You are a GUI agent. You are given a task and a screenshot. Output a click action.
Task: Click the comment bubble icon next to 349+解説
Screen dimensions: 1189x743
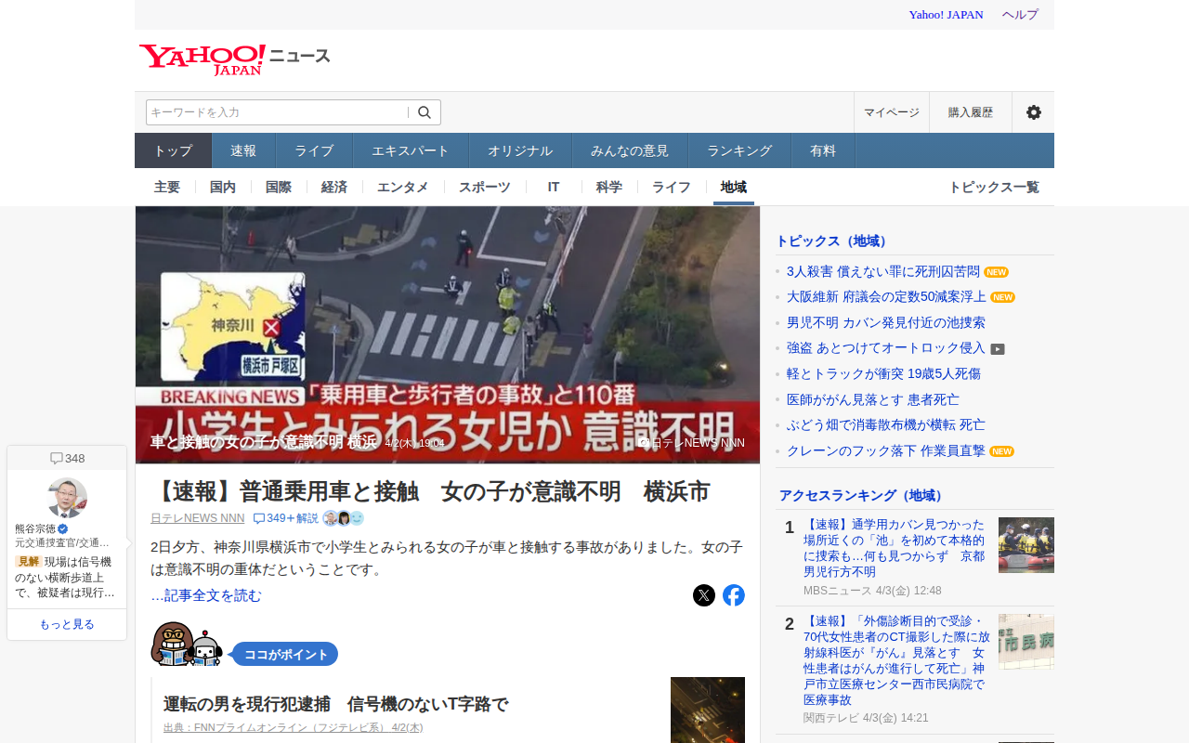[x=259, y=518]
